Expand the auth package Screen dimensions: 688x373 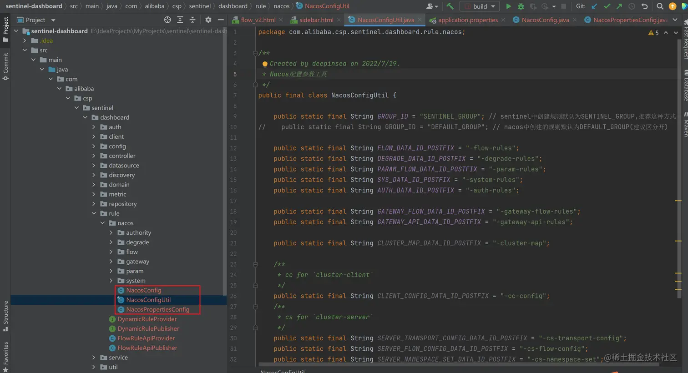pos(94,127)
